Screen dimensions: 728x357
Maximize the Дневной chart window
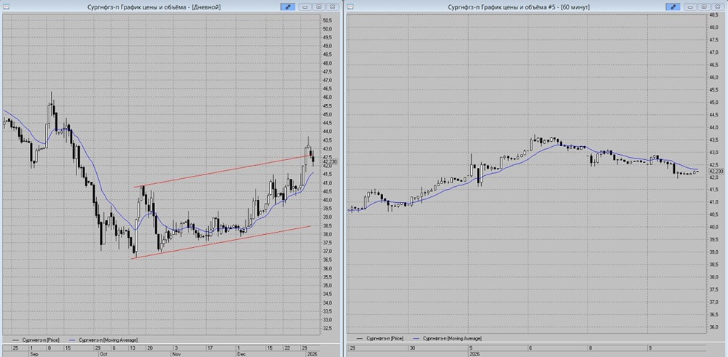[x=319, y=7]
